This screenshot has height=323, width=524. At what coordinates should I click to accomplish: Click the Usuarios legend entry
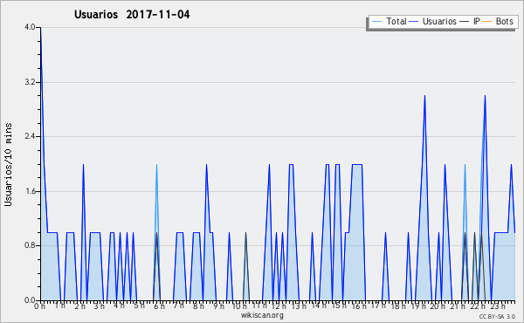click(x=433, y=21)
